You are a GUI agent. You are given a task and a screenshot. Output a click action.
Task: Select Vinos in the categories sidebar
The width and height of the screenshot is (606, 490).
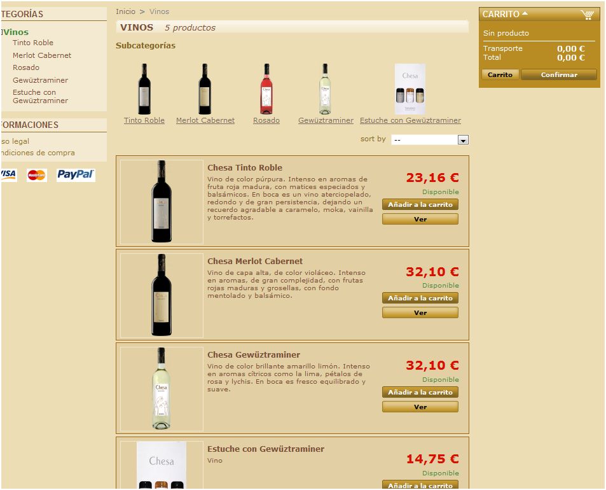tap(16, 32)
